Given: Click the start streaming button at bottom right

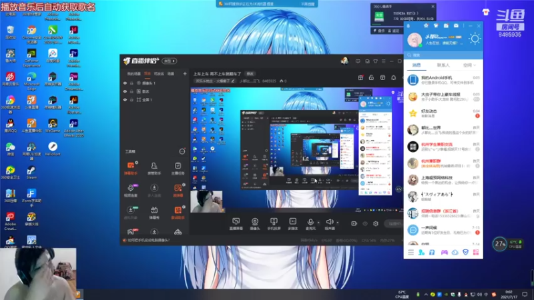Looking at the screenshot, I should pos(394,223).
